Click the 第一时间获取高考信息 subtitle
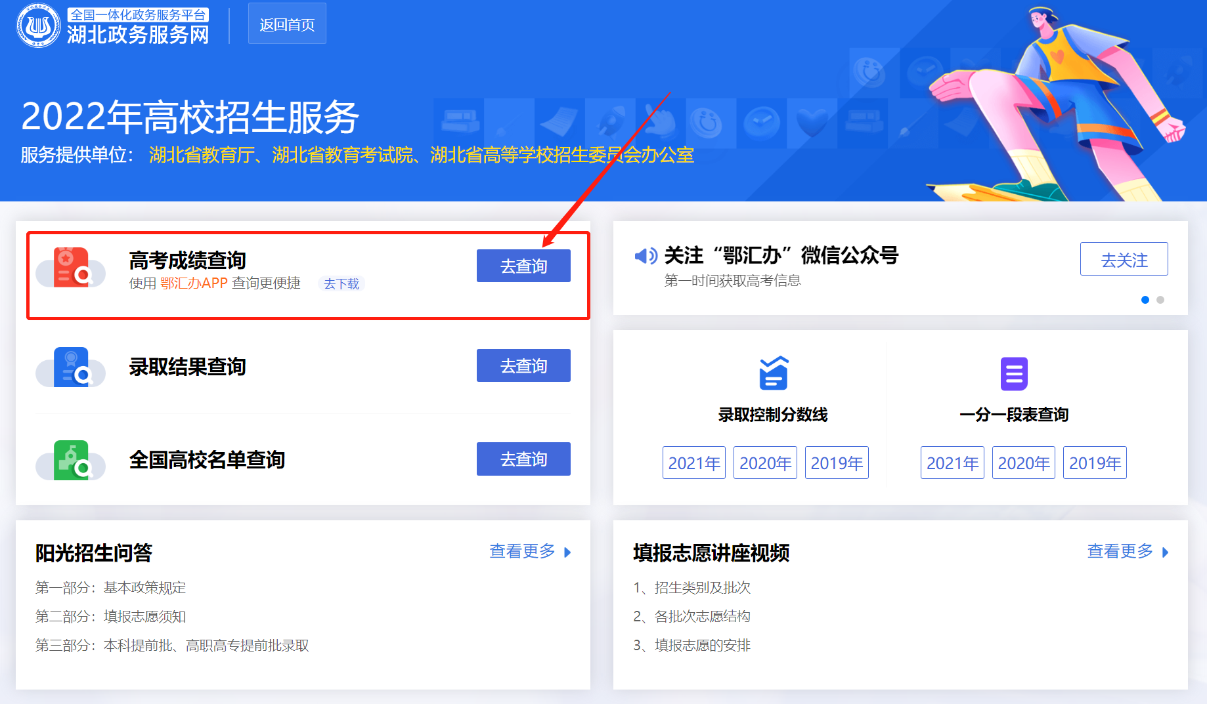The image size is (1207, 704). (733, 281)
